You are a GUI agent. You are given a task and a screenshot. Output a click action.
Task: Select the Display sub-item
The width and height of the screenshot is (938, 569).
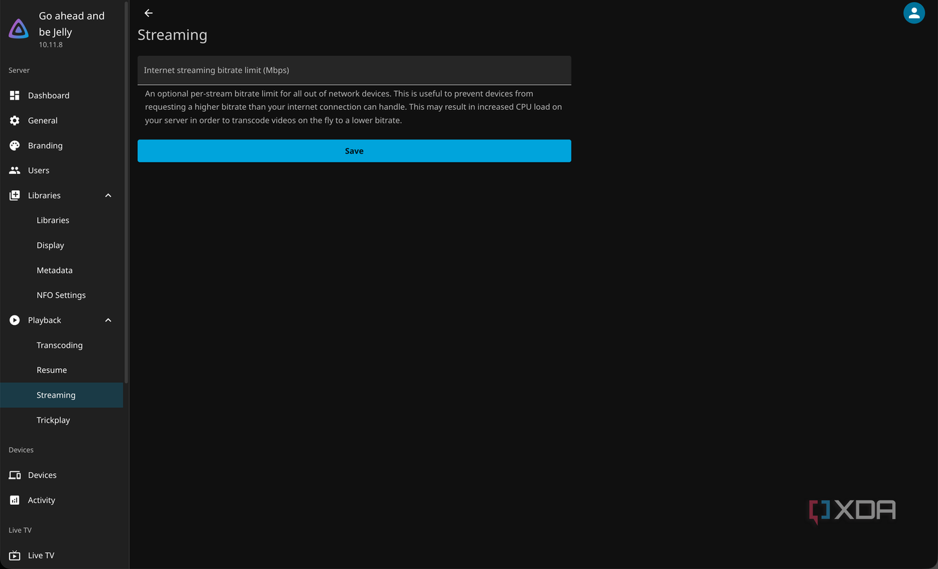tap(61, 245)
